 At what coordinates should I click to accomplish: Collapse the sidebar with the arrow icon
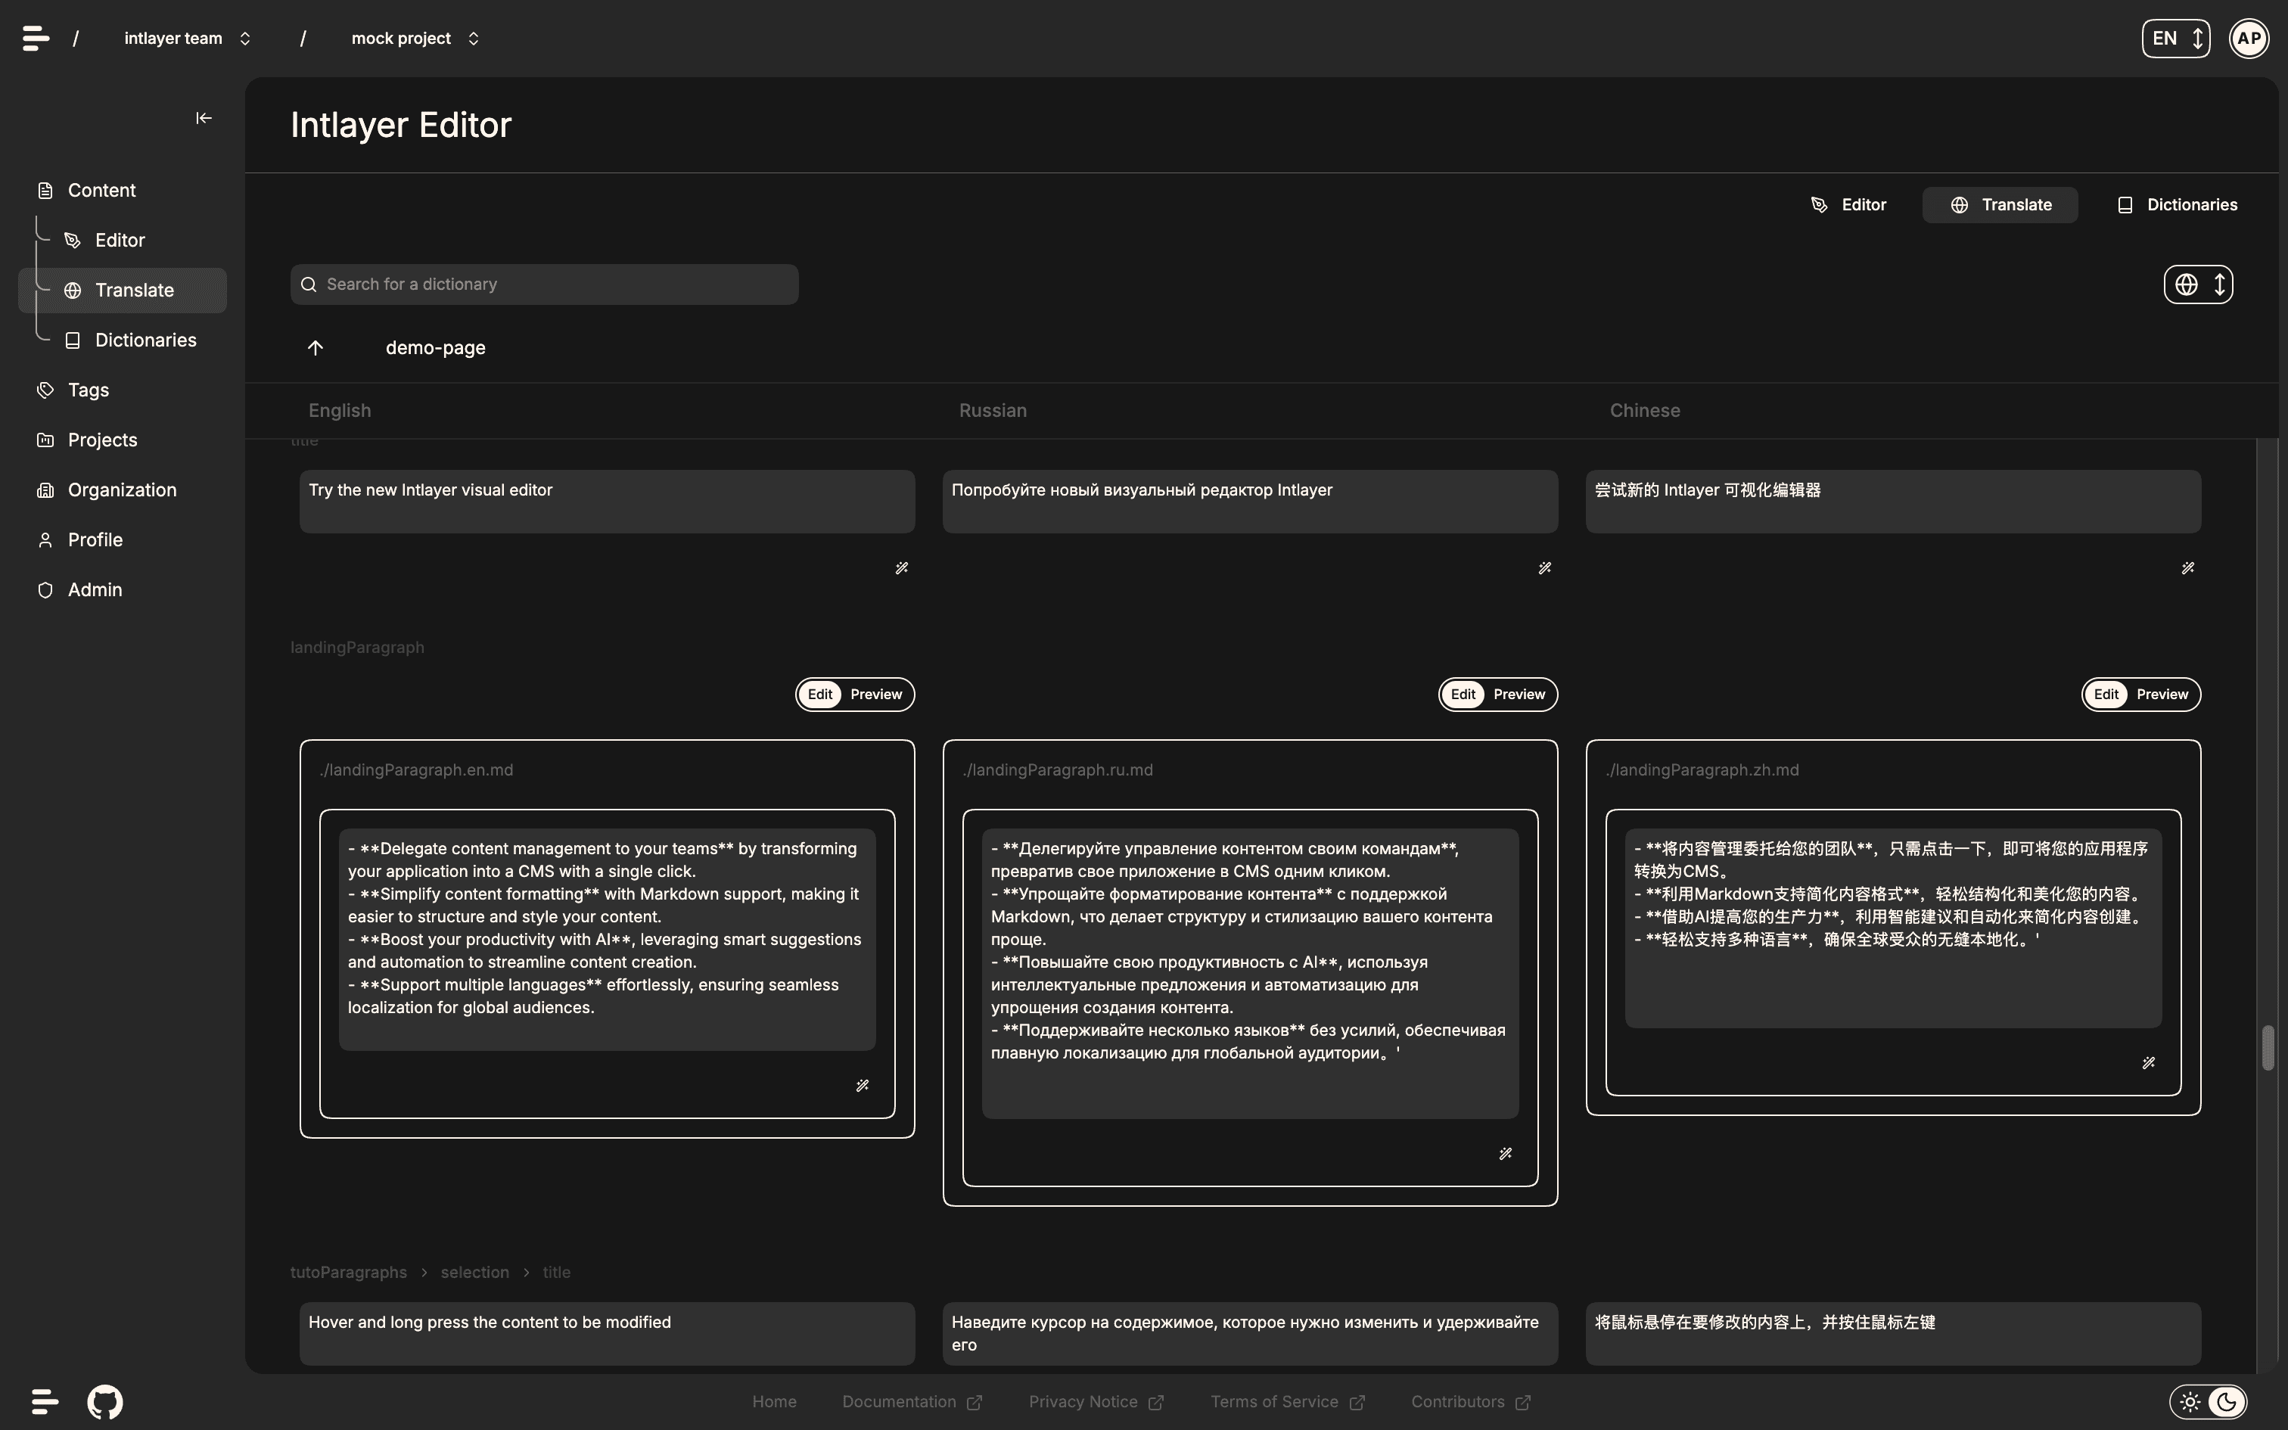(x=204, y=118)
